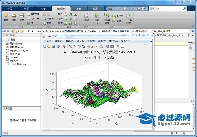Click the comment percent icon
Viewport: 197px width, 137px height.
coord(66,19)
